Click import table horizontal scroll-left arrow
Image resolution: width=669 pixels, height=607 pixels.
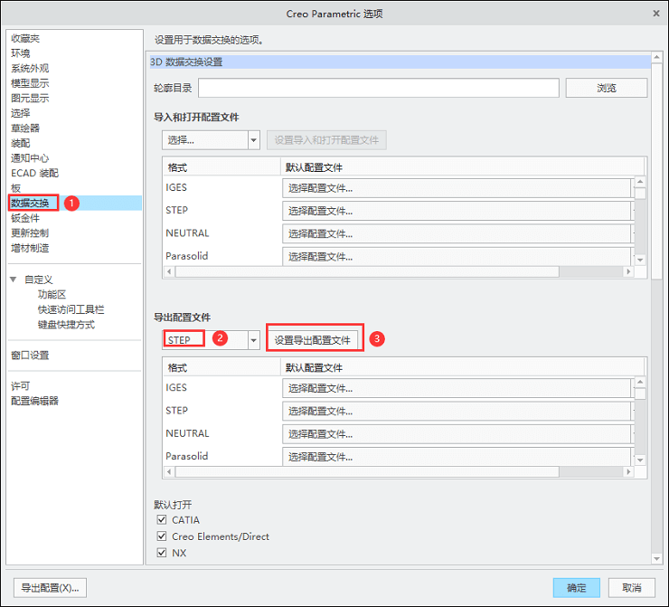point(169,271)
